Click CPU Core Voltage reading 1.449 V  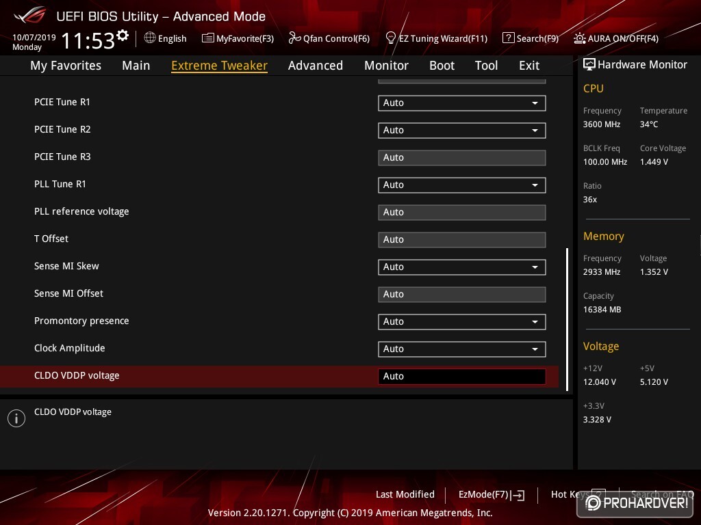pos(654,161)
